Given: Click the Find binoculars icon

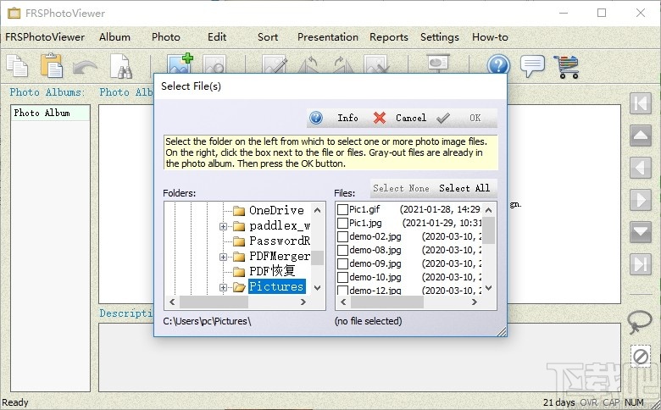Looking at the screenshot, I should click(121, 66).
